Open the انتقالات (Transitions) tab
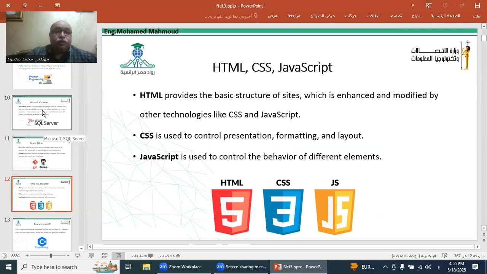This screenshot has width=487, height=274. point(374,16)
